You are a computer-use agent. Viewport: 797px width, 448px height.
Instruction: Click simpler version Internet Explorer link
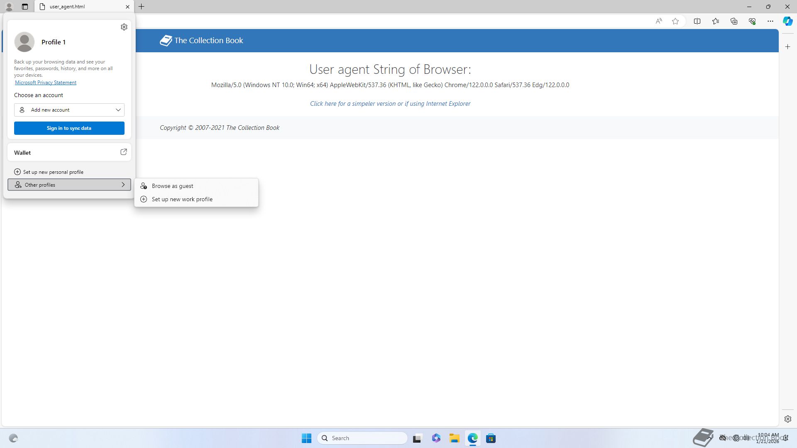click(390, 104)
